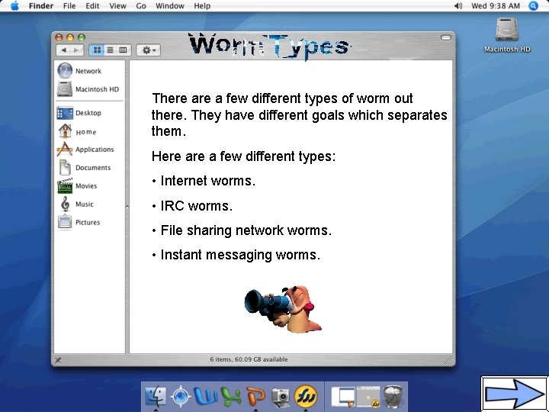Open Documents in the sidebar
Image resolution: width=549 pixels, height=412 pixels.
click(x=84, y=167)
